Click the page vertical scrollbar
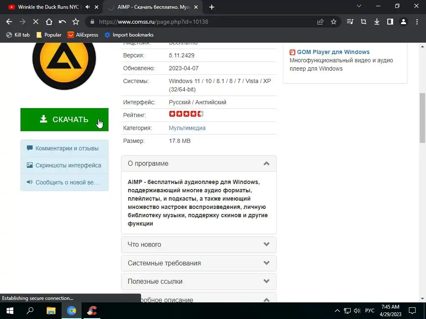Screen dimensions: 426x319 pyautogui.click(x=422, y=118)
